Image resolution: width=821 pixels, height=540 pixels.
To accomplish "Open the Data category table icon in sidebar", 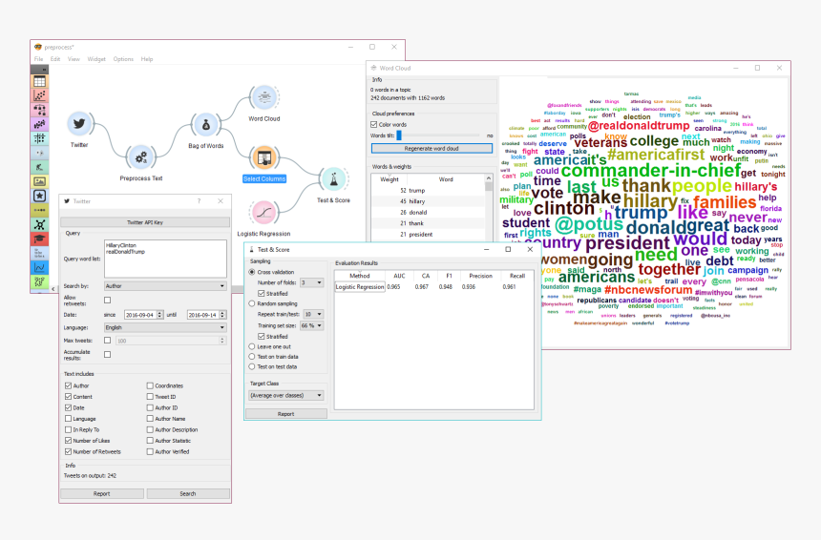I will point(39,81).
